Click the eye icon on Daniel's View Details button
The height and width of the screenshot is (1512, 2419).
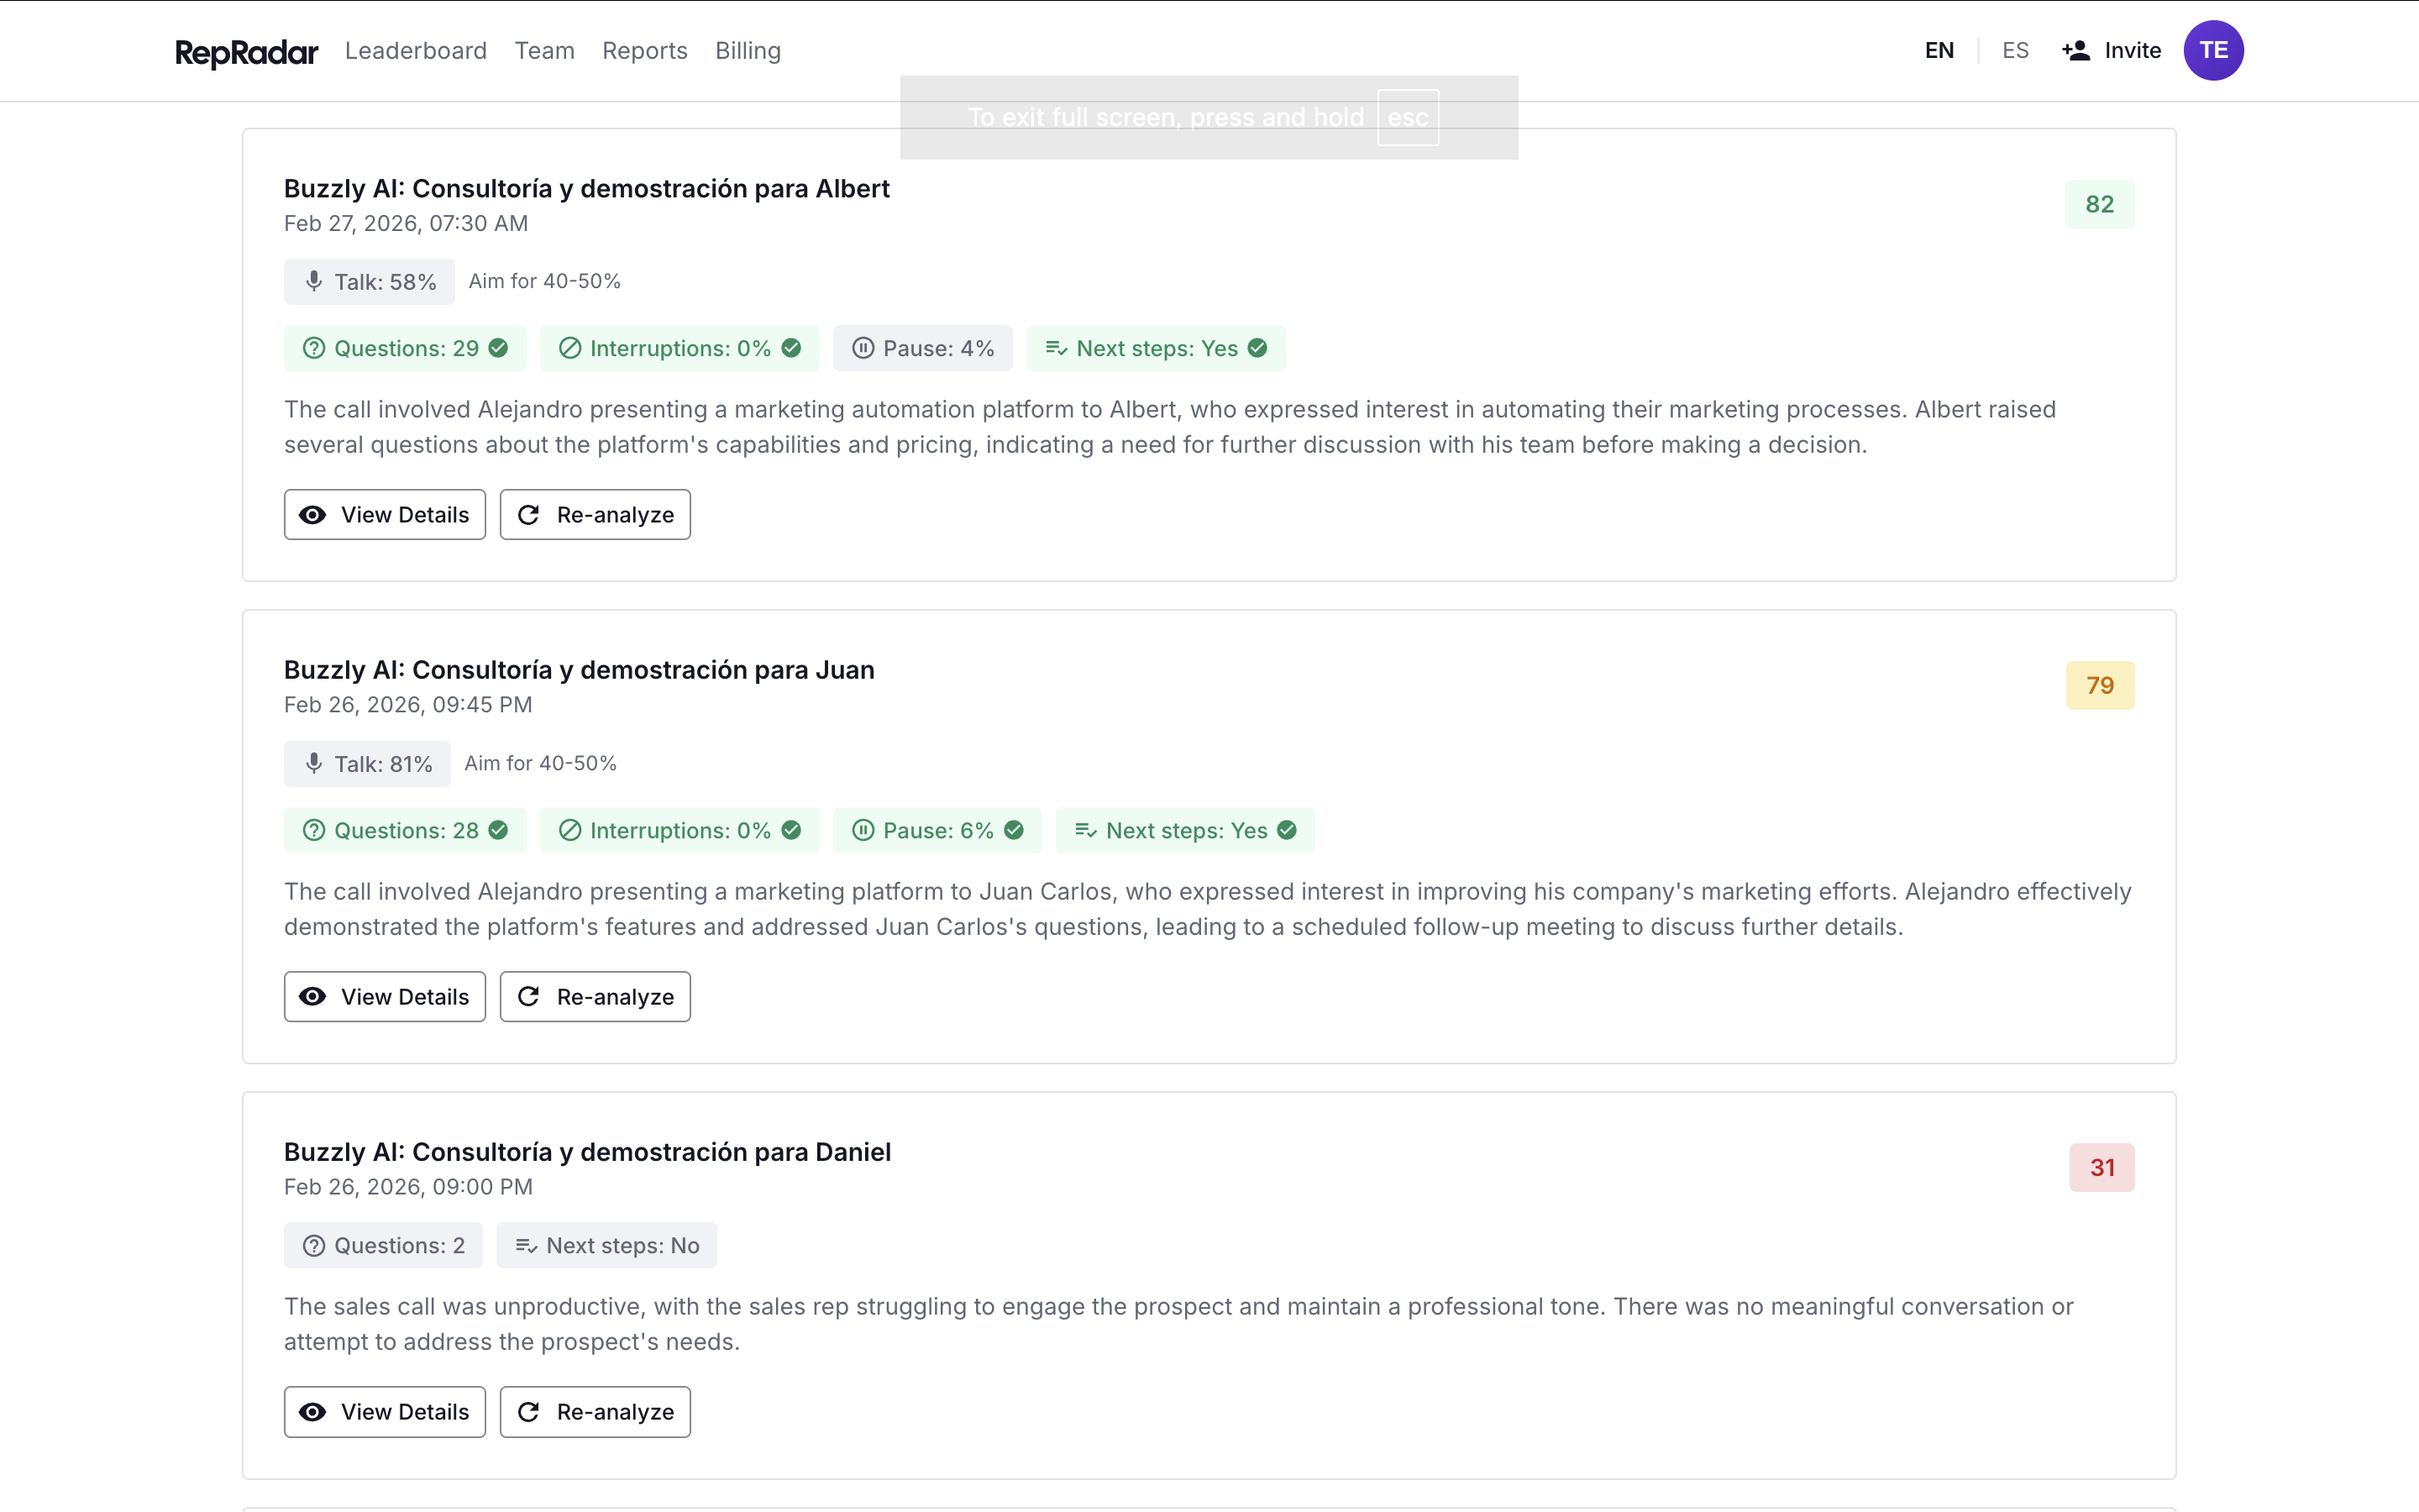point(312,1411)
